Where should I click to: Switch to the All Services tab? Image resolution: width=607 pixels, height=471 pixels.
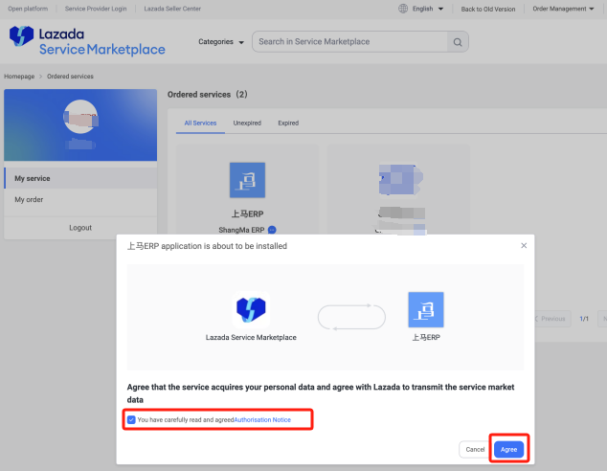200,123
